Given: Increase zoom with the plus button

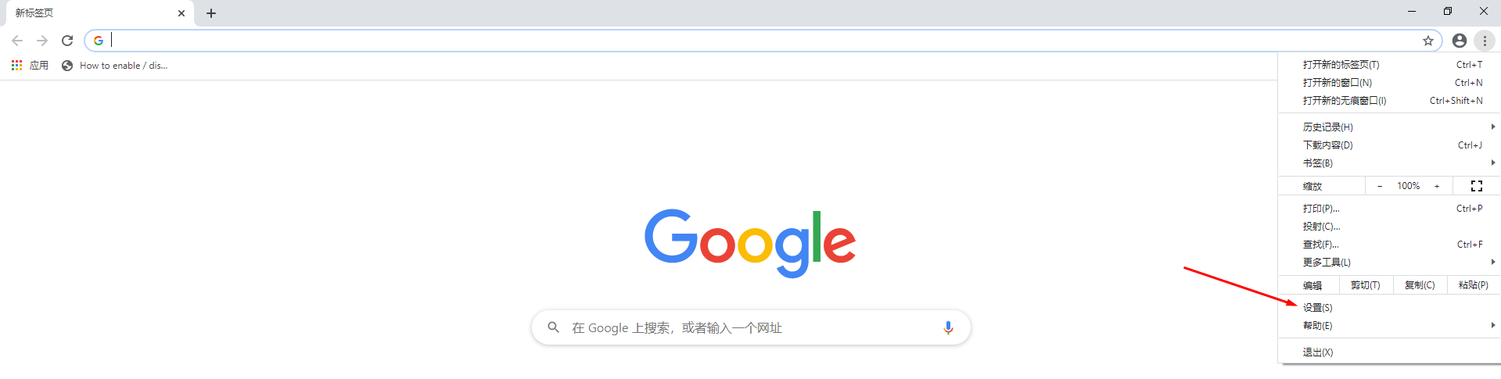Looking at the screenshot, I should 1437,186.
